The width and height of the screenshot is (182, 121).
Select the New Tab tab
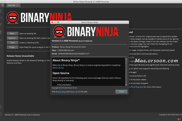(x=13, y=5)
